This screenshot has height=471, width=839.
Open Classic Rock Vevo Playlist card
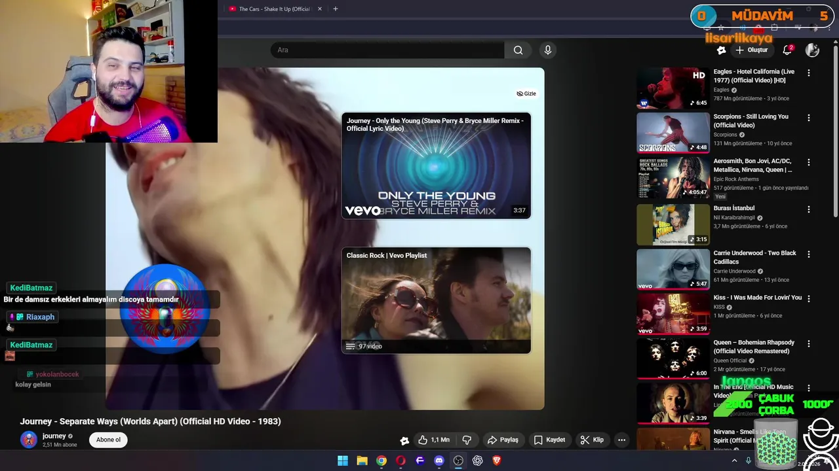pos(436,300)
